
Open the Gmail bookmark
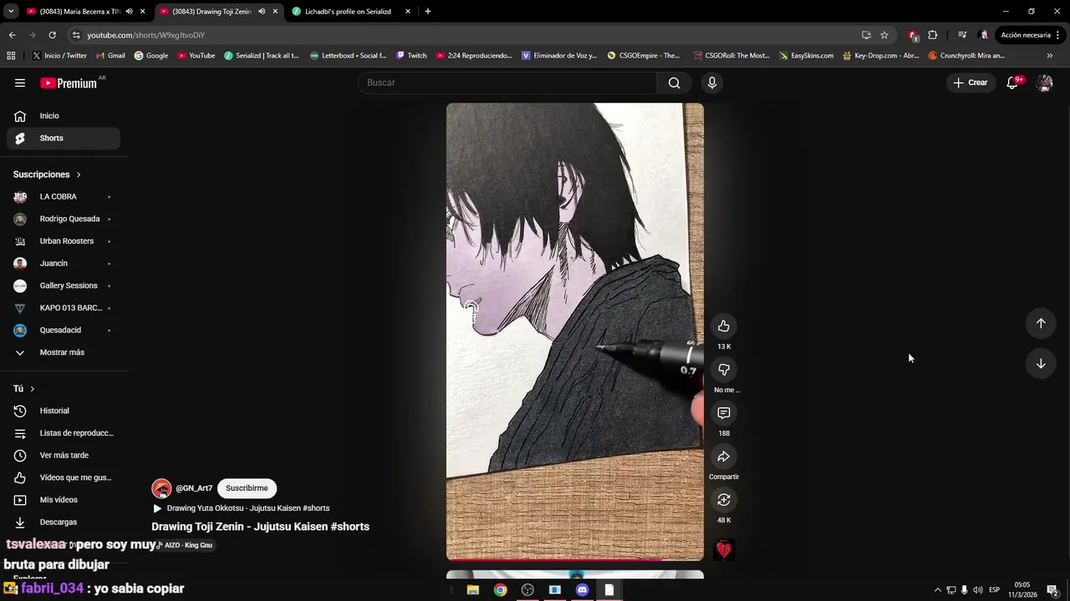pyautogui.click(x=110, y=56)
